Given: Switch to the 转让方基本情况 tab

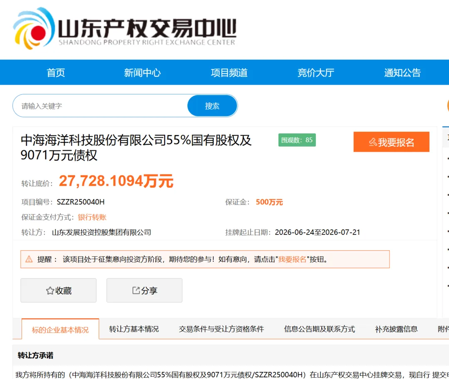Looking at the screenshot, I should [134, 329].
